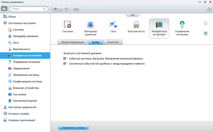Switch to Smart Fan tab
The width and height of the screenshot is (213, 132).
(x=113, y=42)
